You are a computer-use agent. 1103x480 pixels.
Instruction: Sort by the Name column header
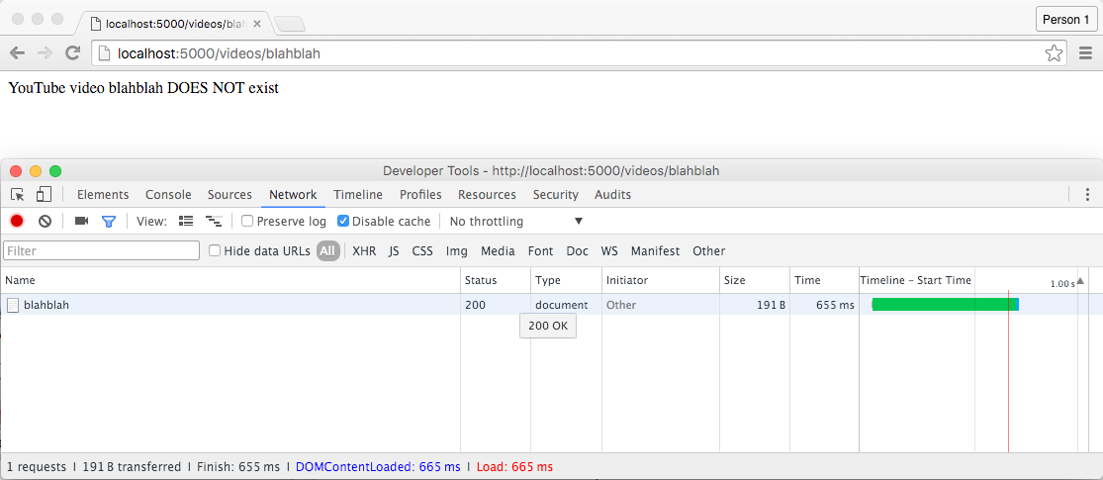point(230,280)
